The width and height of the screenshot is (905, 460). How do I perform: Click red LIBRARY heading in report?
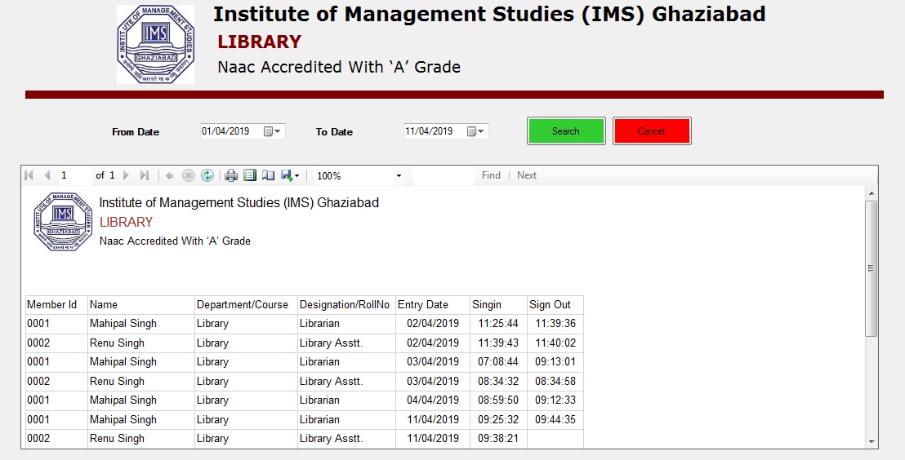pyautogui.click(x=127, y=222)
